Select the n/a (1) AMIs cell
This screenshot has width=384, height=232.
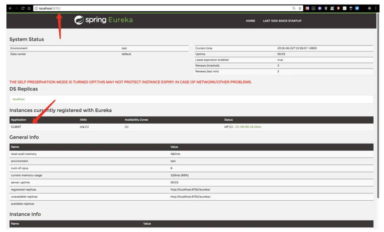[84, 127]
